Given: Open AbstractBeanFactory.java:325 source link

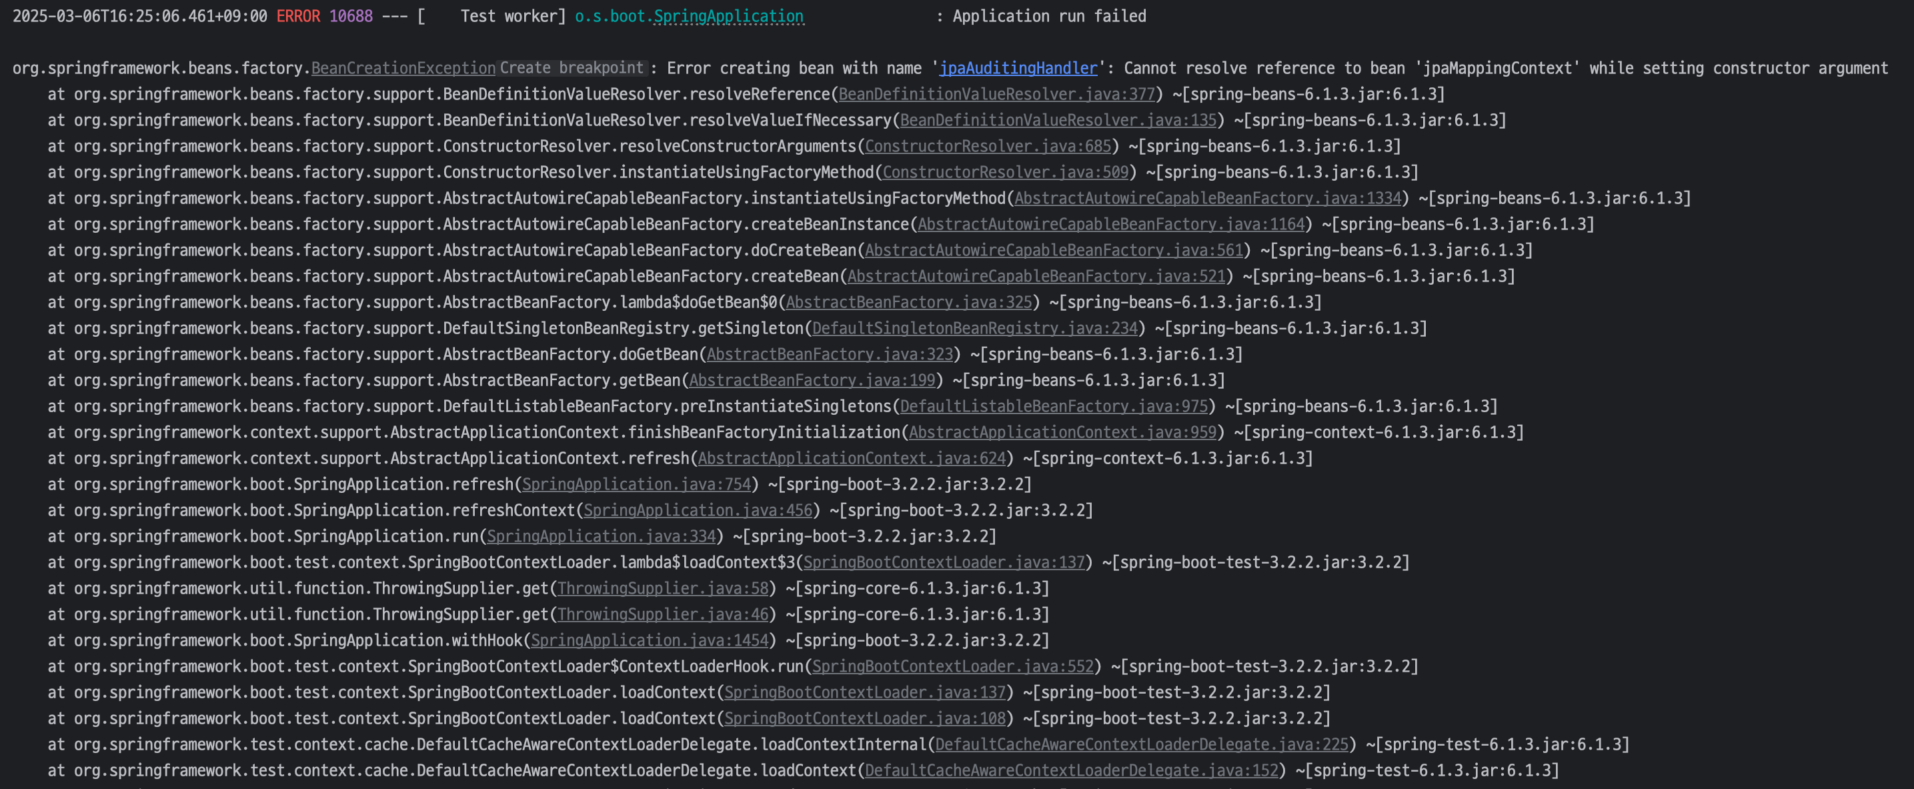Looking at the screenshot, I should [909, 302].
